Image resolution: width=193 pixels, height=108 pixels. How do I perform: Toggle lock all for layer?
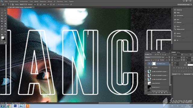pos(158,60)
